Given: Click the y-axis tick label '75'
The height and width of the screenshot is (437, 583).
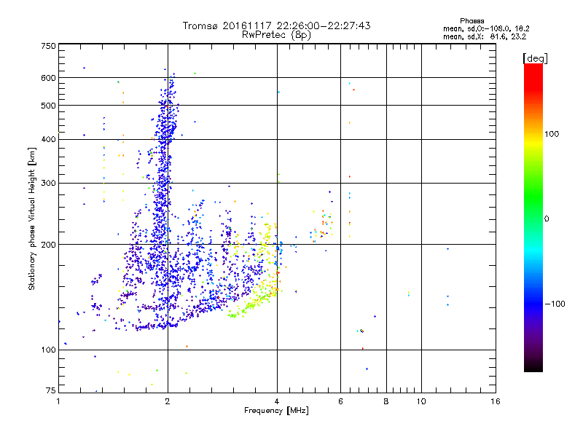Looking at the screenshot, I should pos(51,390).
